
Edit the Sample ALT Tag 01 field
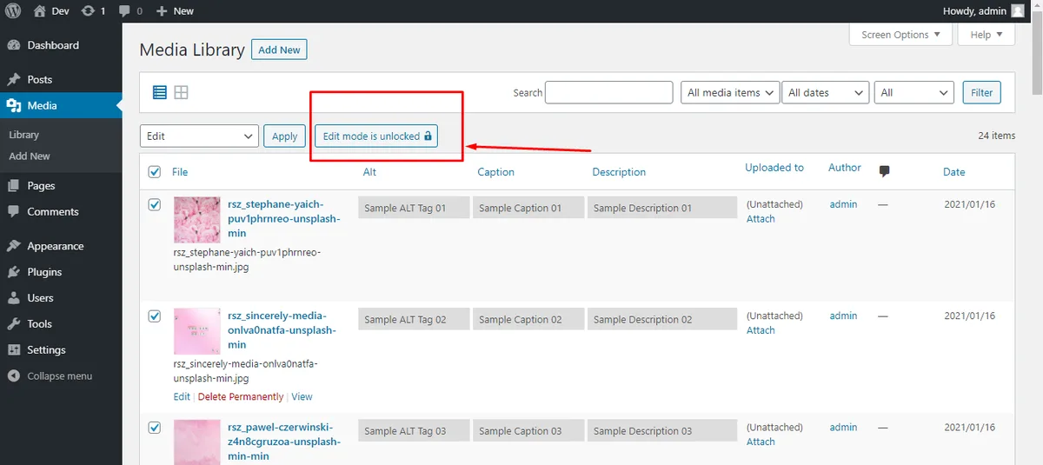click(414, 208)
